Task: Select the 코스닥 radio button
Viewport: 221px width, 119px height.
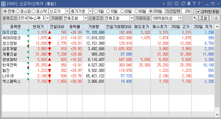Action: coord(33,11)
